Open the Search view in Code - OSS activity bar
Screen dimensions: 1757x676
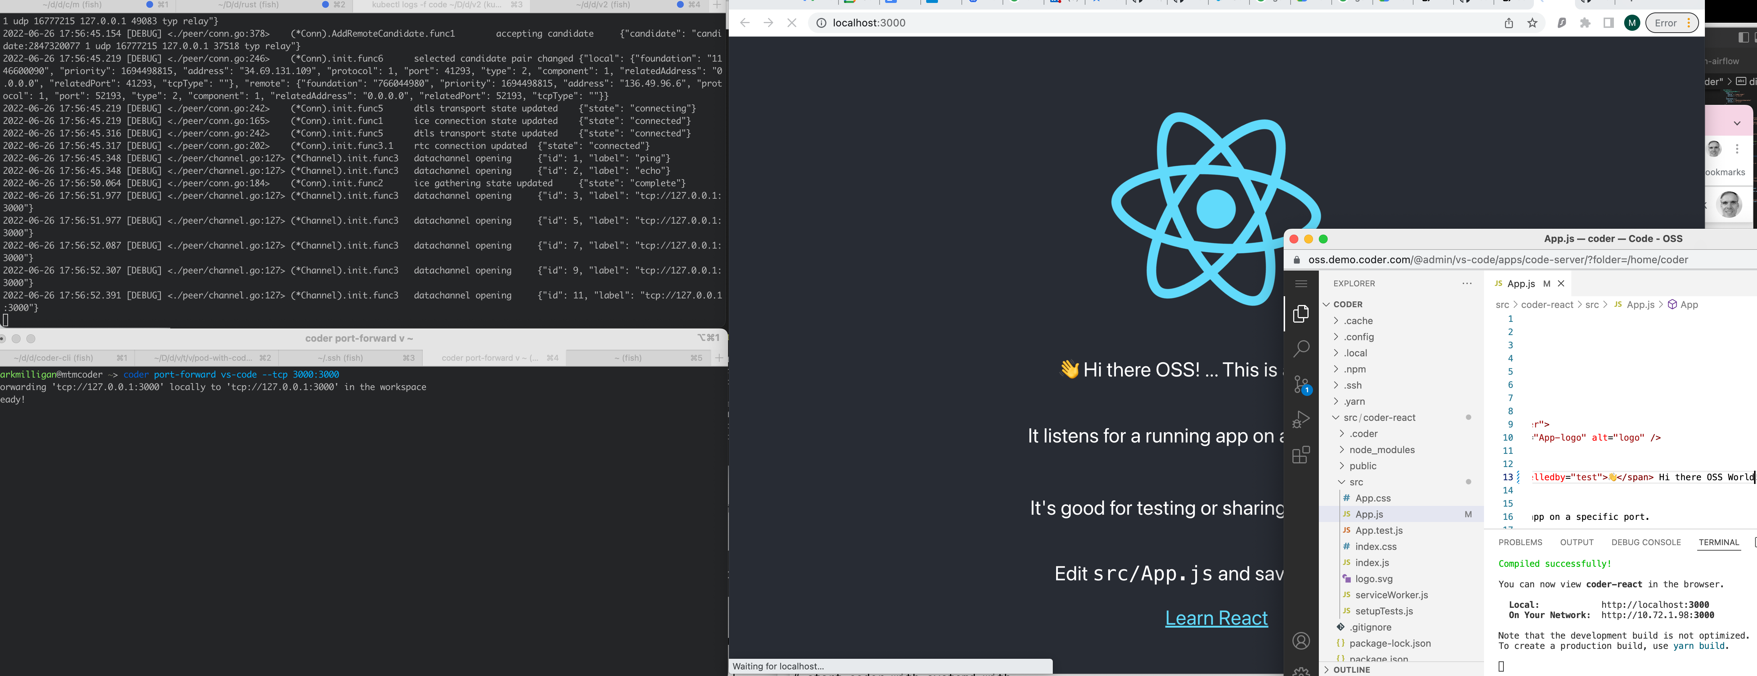click(1301, 349)
